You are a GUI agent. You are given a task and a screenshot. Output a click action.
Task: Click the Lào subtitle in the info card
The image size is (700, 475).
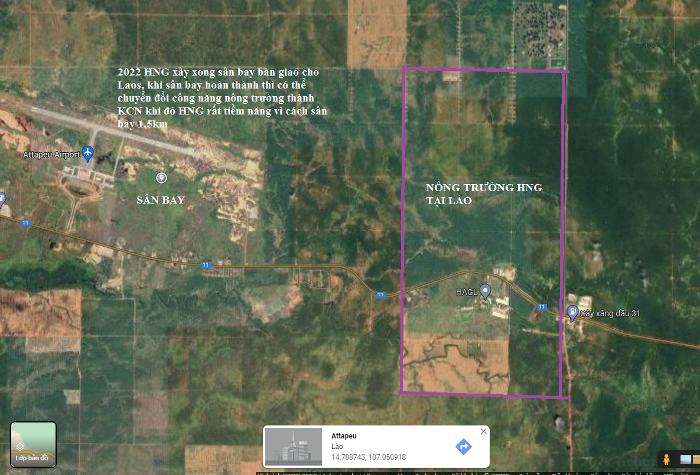pyautogui.click(x=337, y=447)
